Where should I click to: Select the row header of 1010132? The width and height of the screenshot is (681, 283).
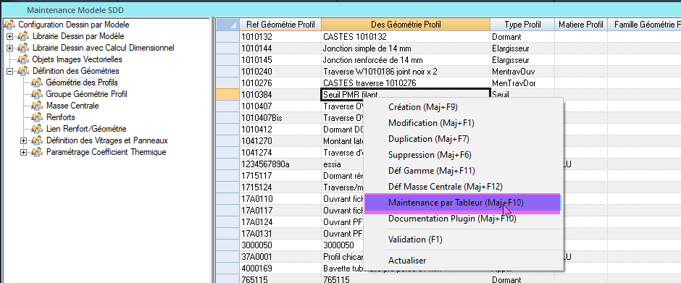(x=227, y=36)
